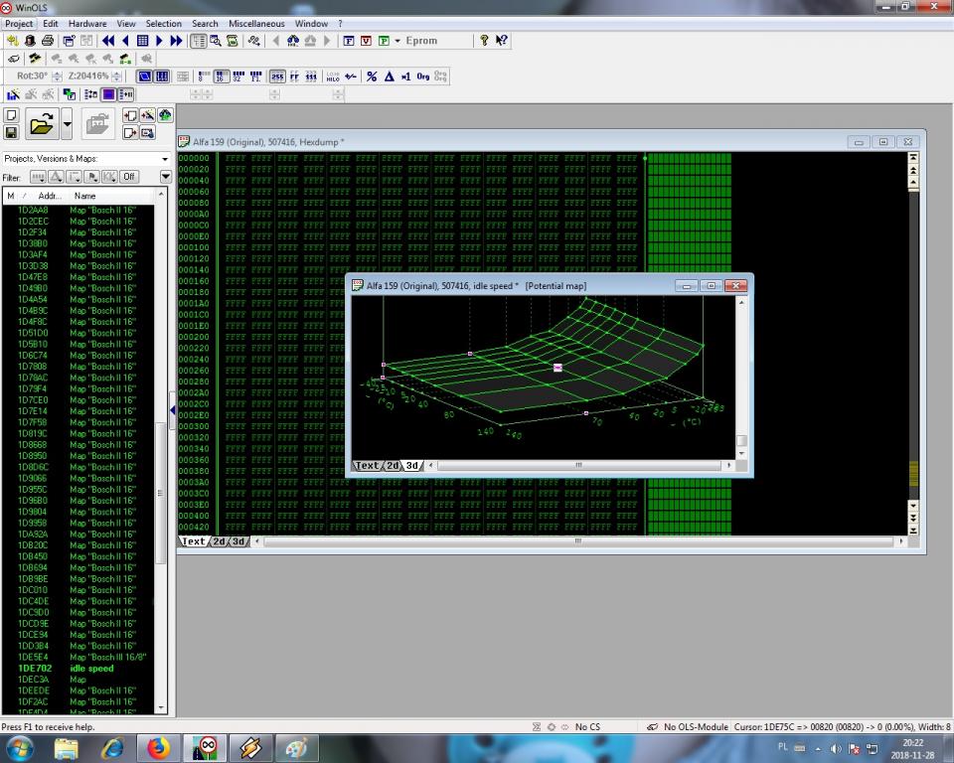Switch idle speed map to Text tab
This screenshot has width=954, height=763.
[x=367, y=466]
